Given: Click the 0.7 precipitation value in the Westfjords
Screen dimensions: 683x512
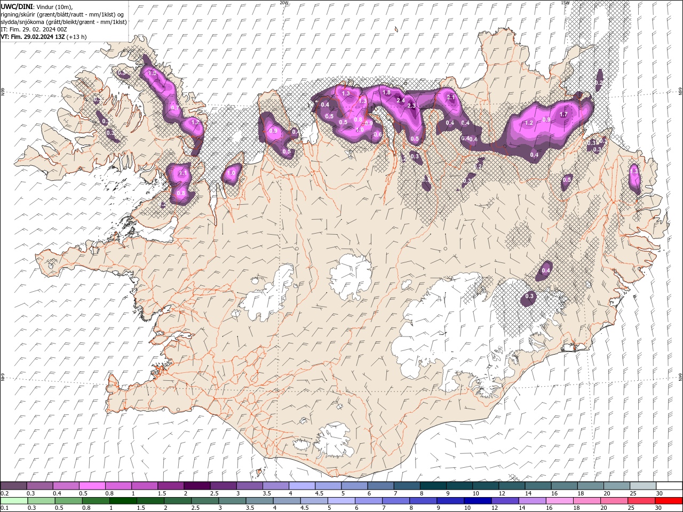Looking at the screenshot, I should [x=175, y=108].
